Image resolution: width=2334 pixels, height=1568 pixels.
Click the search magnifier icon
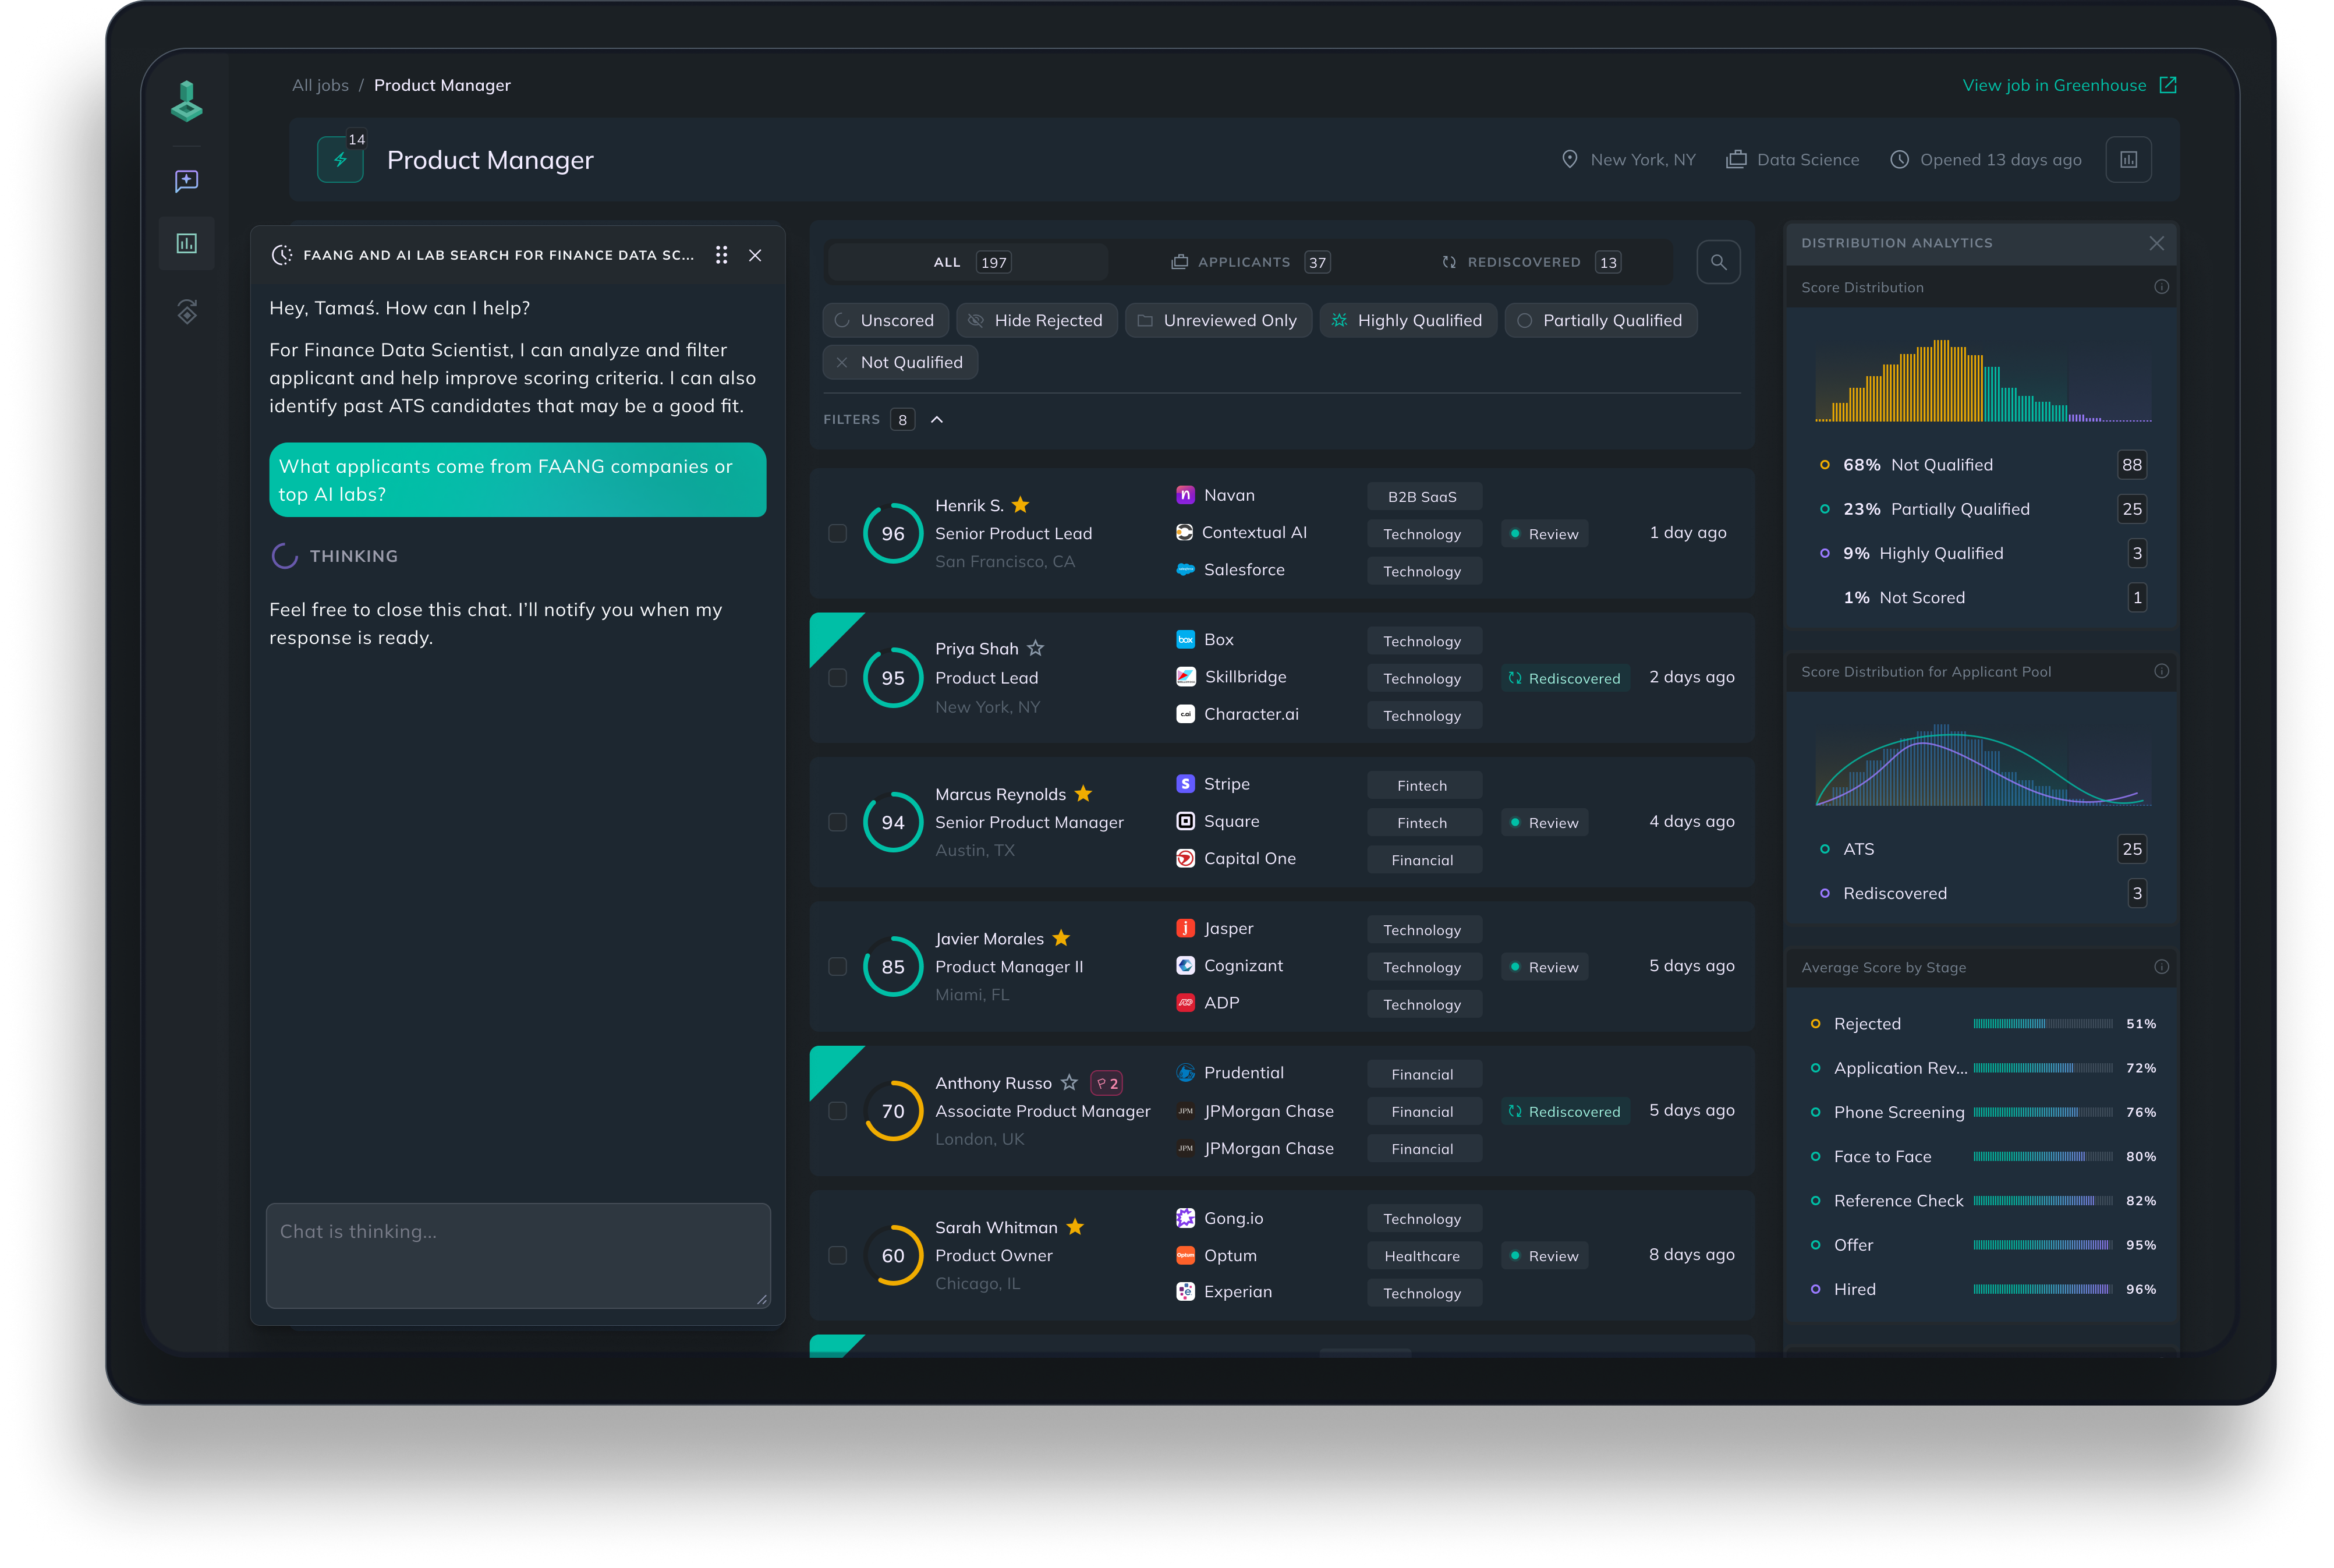click(x=1718, y=262)
